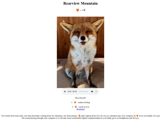Click the fox's black nose in the photo

click(83, 38)
